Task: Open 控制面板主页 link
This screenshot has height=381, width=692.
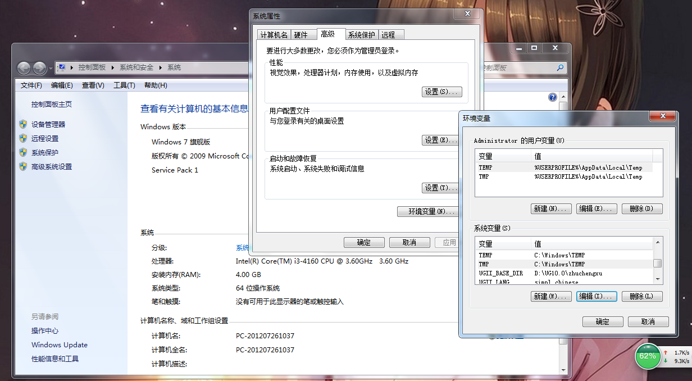Action: coord(52,105)
